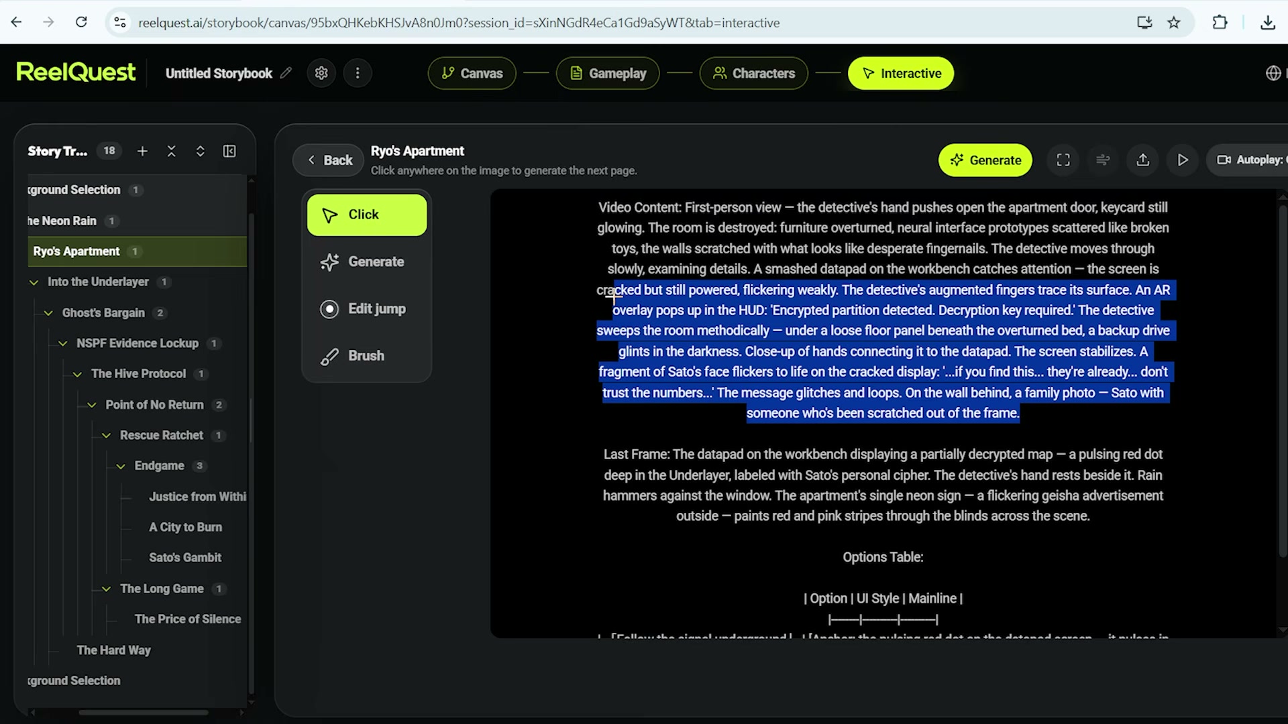Image resolution: width=1288 pixels, height=724 pixels.
Task: Switch to the Gameplay tab
Action: [608, 73]
